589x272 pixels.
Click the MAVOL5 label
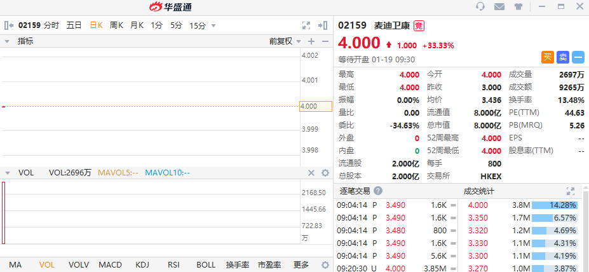click(x=118, y=173)
